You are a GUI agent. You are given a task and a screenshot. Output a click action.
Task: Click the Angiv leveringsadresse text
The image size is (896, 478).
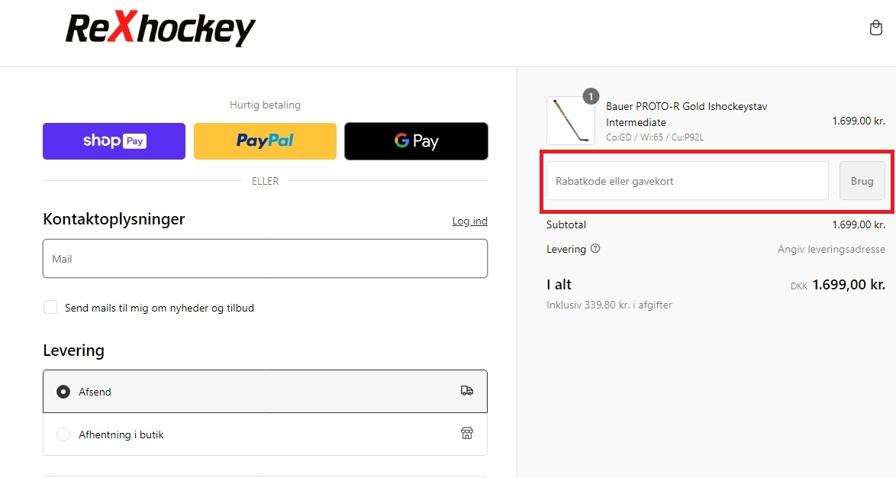[831, 249]
